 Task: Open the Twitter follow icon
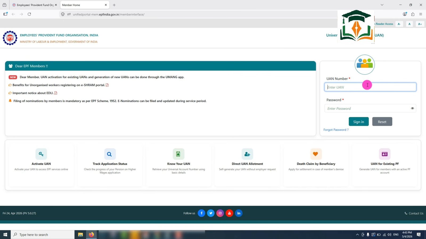(211, 213)
